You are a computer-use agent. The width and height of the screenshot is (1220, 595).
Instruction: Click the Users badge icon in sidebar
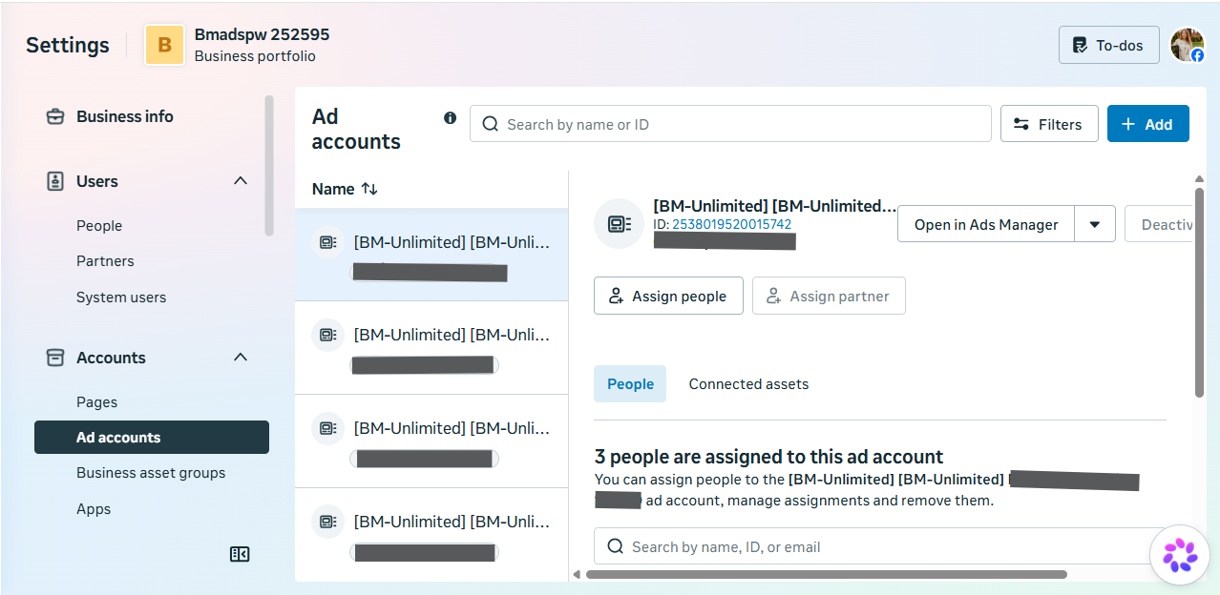(x=55, y=181)
